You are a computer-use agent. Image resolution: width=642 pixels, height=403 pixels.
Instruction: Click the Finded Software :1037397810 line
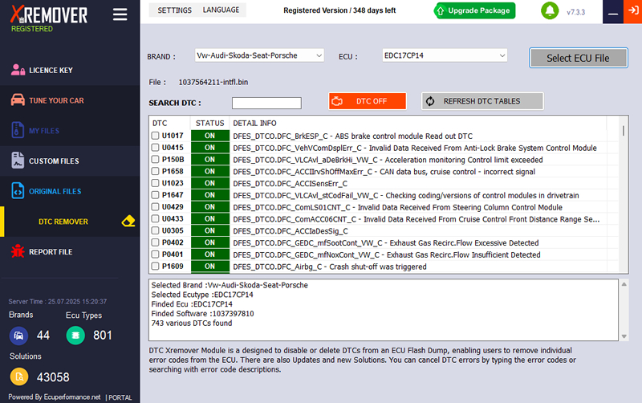[x=203, y=314]
